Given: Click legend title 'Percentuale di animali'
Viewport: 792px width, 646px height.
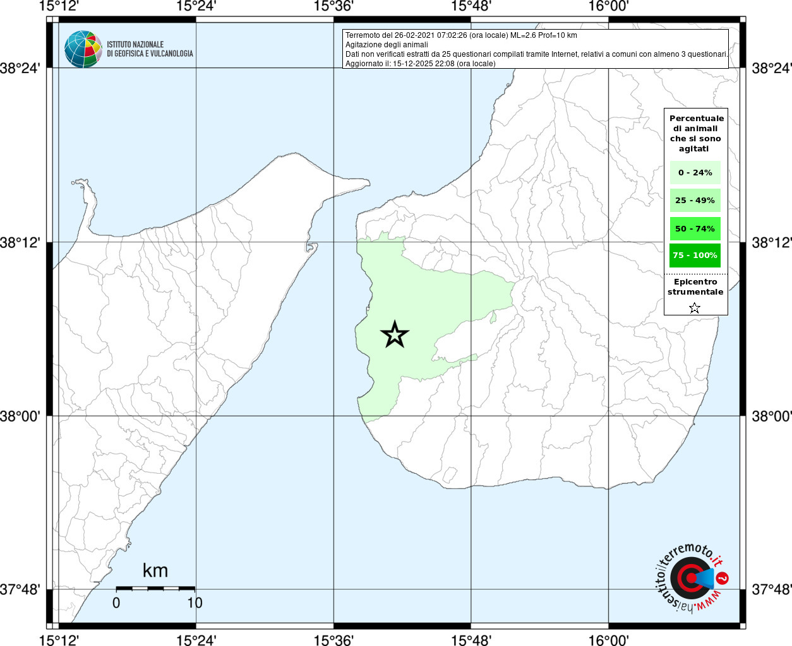Looking at the screenshot, I should pos(696,133).
